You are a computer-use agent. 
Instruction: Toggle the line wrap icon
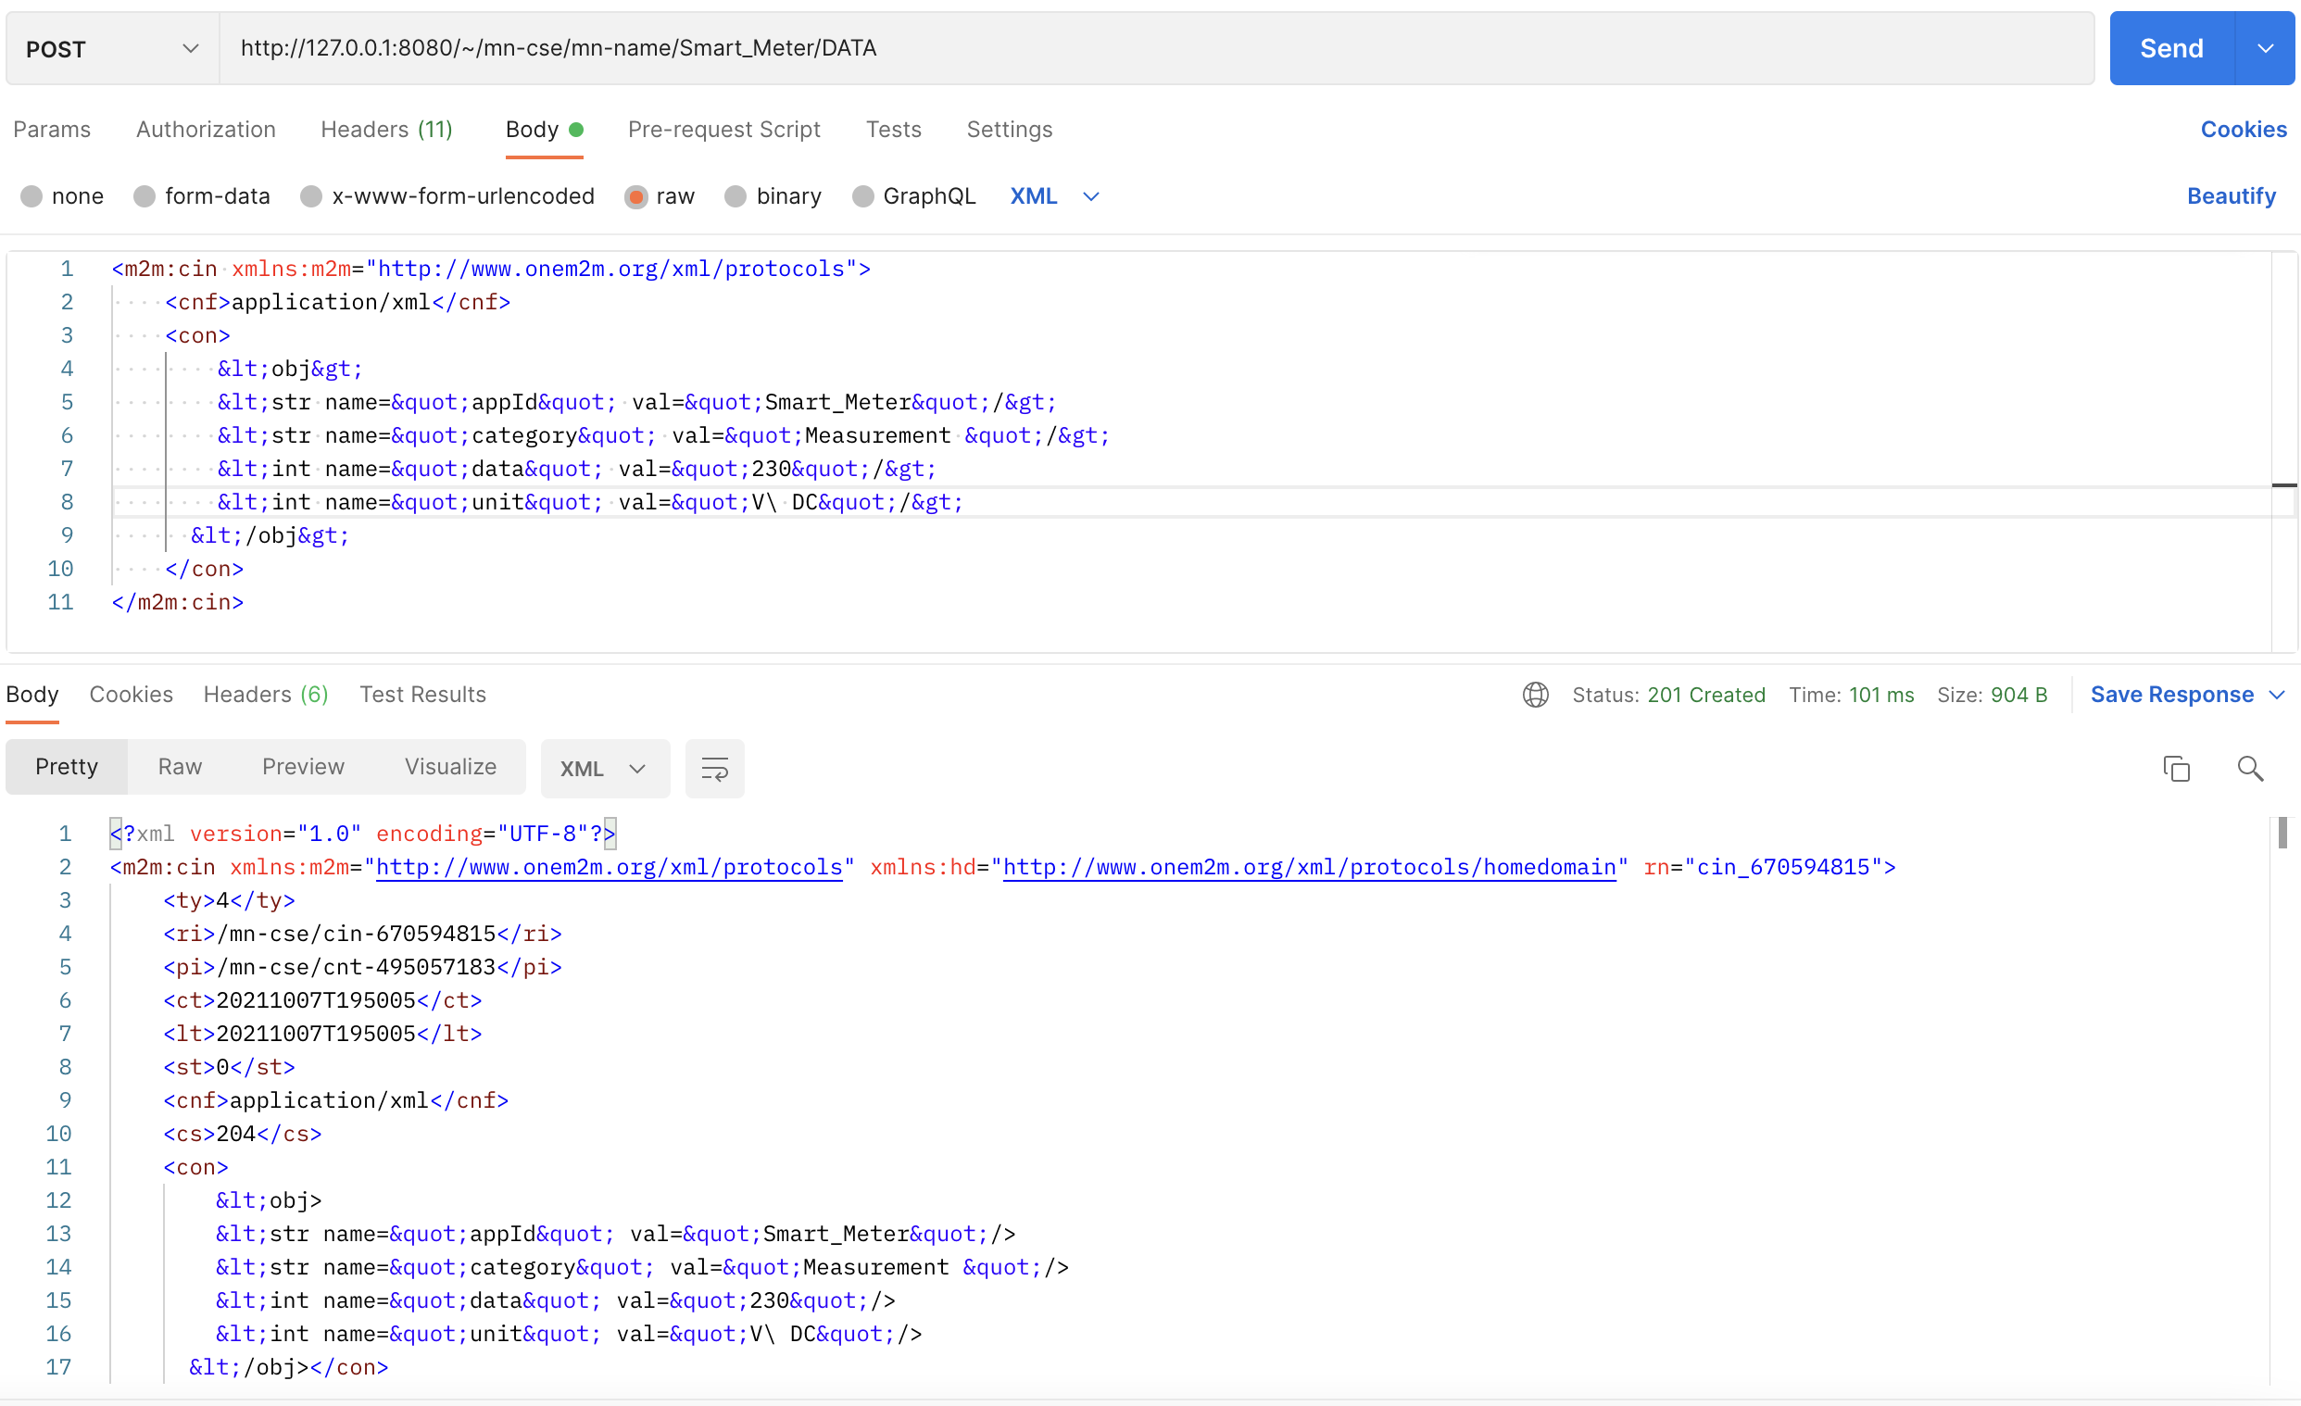pos(714,770)
